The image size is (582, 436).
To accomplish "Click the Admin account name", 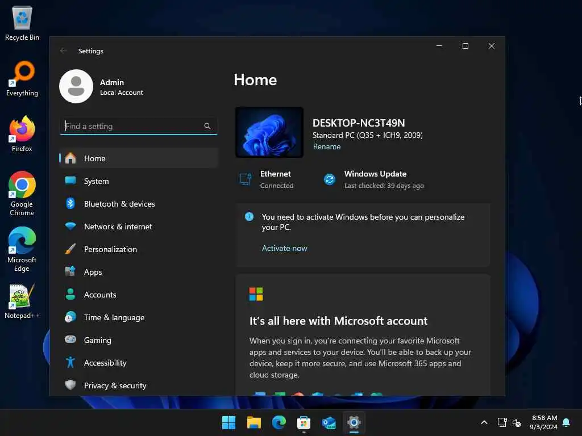I will coord(112,82).
